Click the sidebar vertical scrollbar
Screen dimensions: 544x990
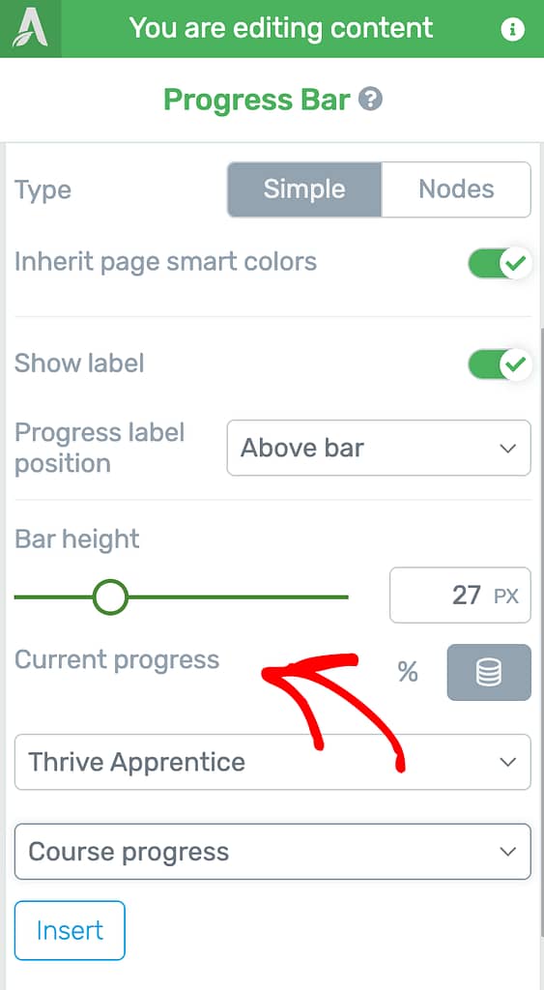coord(541,631)
